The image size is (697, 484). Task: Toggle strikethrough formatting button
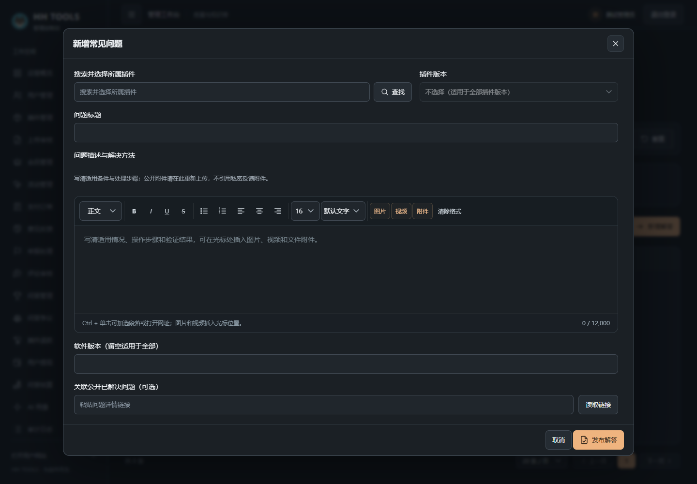point(183,211)
